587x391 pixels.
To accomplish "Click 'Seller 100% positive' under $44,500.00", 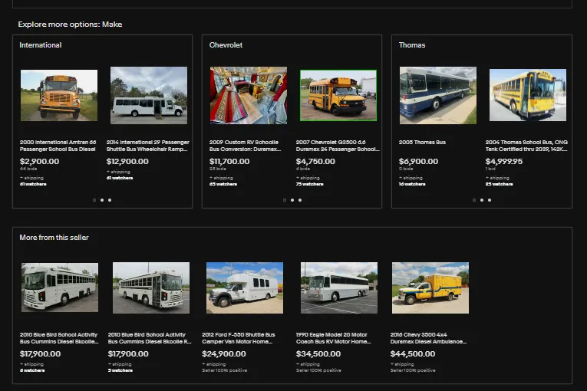I will click(413, 370).
